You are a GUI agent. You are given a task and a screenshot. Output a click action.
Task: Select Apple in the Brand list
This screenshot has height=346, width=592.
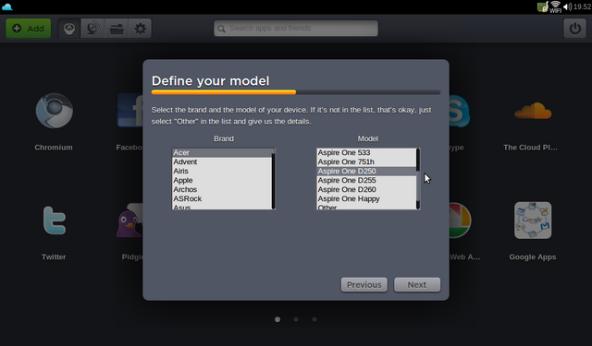(x=222, y=180)
